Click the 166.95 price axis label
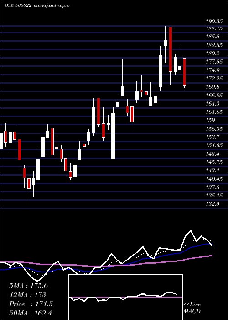This screenshot has width=228, height=320. (x=214, y=95)
